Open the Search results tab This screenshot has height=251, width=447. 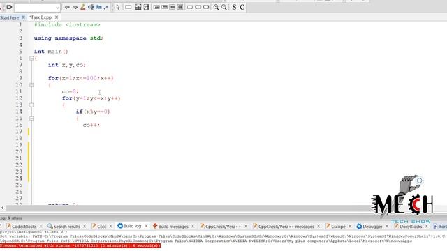point(64,226)
